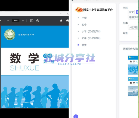The height and width of the screenshot is (118, 139).
Task: Select 小学 education level
Action: (84, 18)
